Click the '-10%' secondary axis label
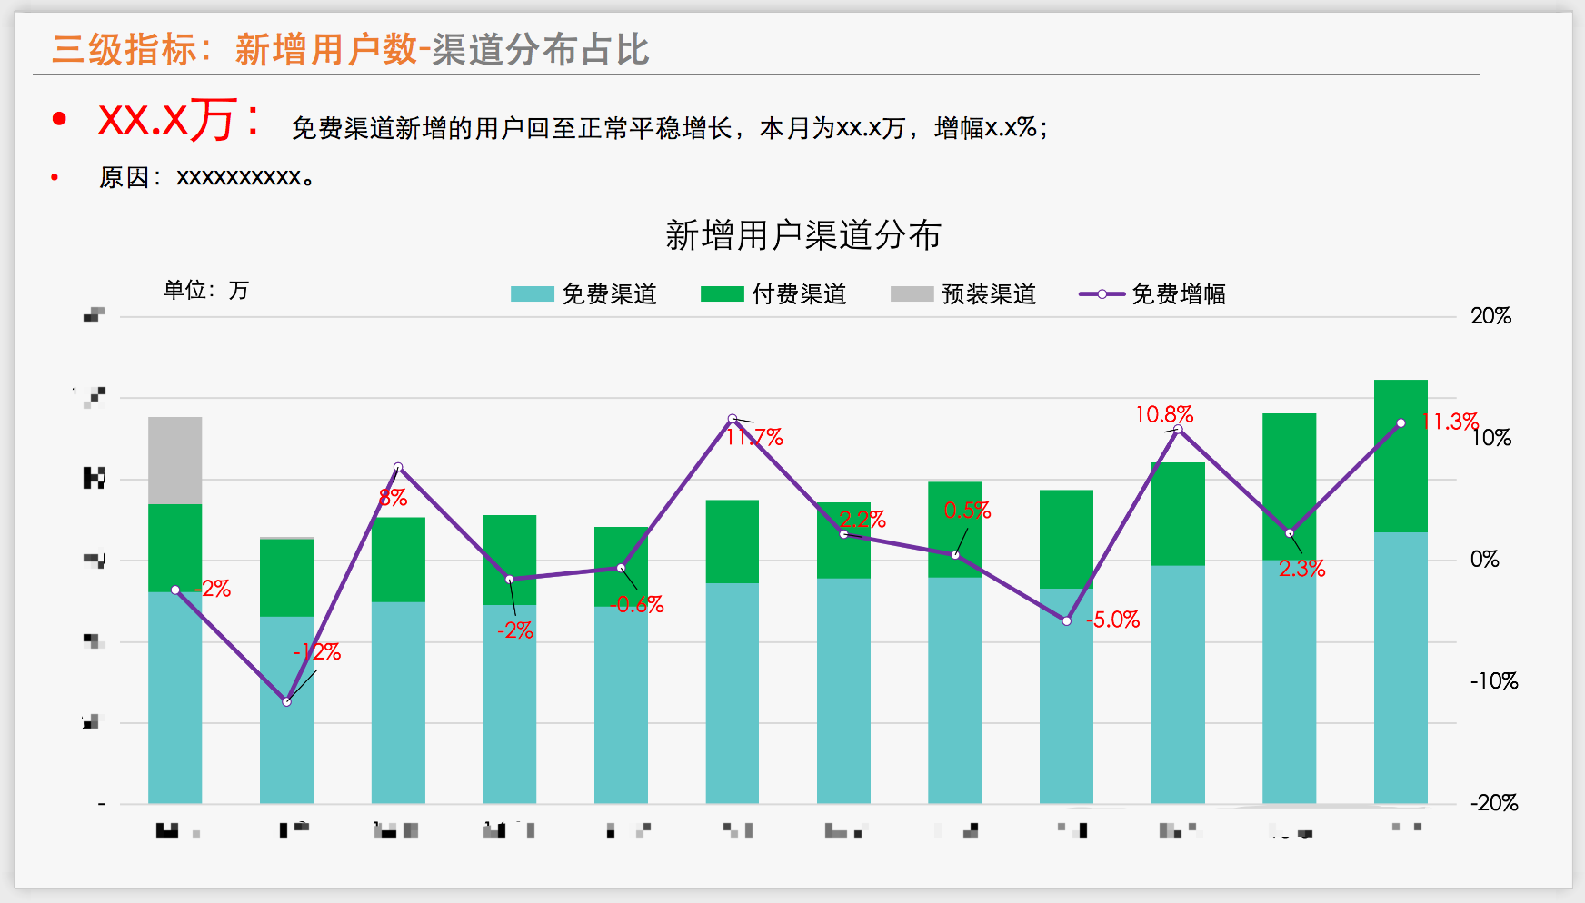 (x=1493, y=681)
